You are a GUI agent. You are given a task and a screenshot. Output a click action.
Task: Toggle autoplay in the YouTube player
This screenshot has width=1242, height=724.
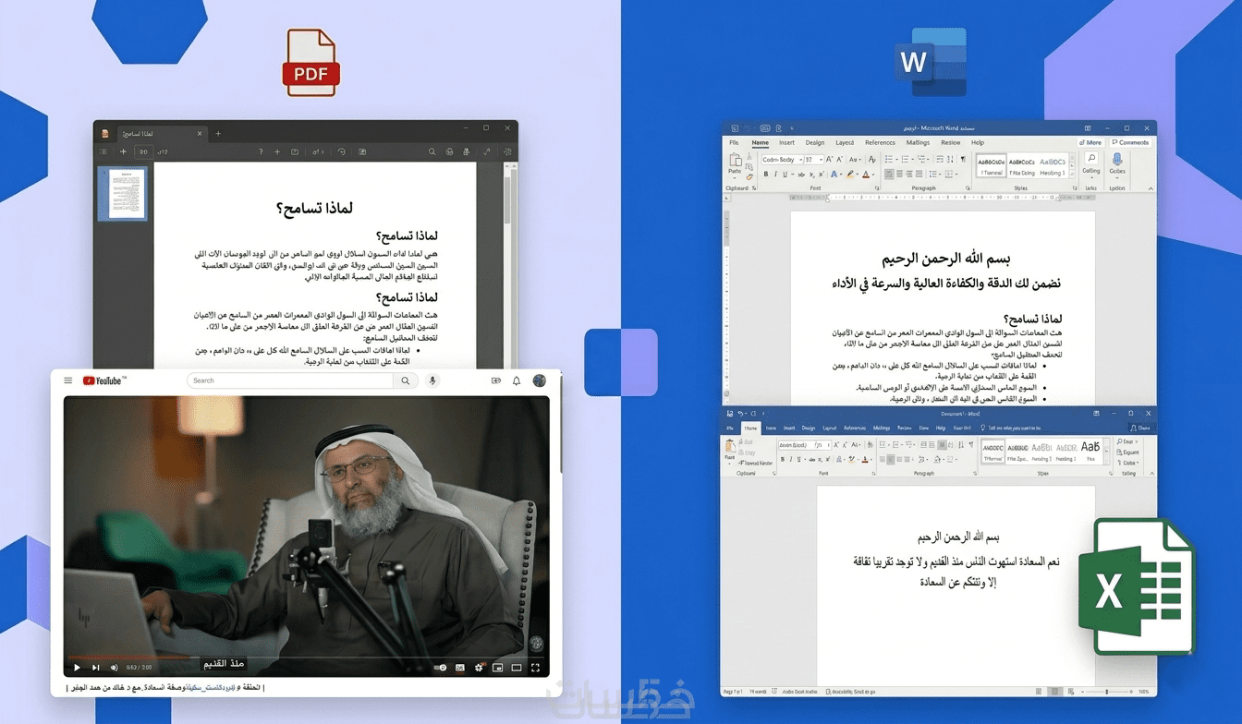441,667
